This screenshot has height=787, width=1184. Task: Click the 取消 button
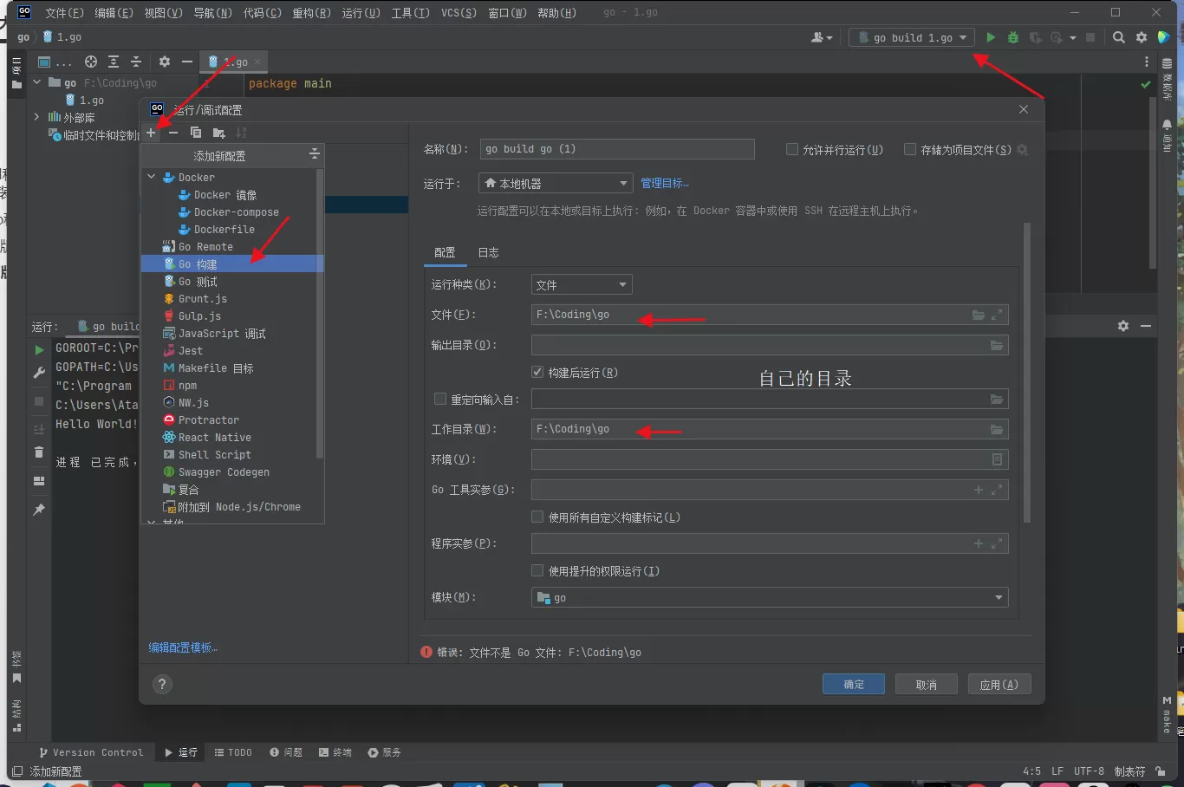[x=927, y=684]
